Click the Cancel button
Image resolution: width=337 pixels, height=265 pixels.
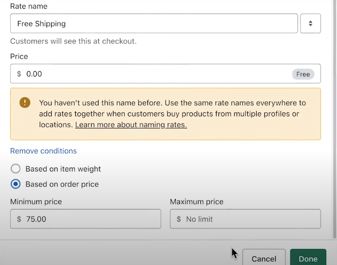[x=264, y=258]
